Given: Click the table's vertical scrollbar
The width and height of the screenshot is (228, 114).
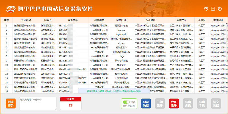Looking at the screenshot, I should coord(227,58).
